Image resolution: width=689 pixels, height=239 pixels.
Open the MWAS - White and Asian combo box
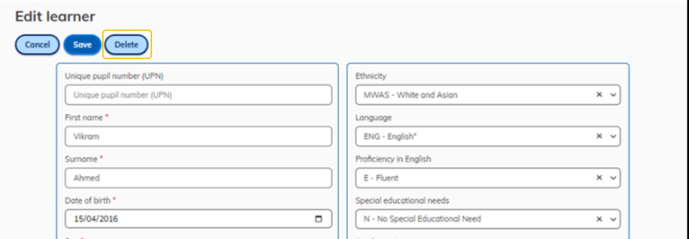488,95
